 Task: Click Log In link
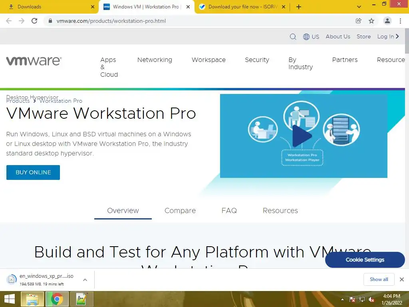388,36
